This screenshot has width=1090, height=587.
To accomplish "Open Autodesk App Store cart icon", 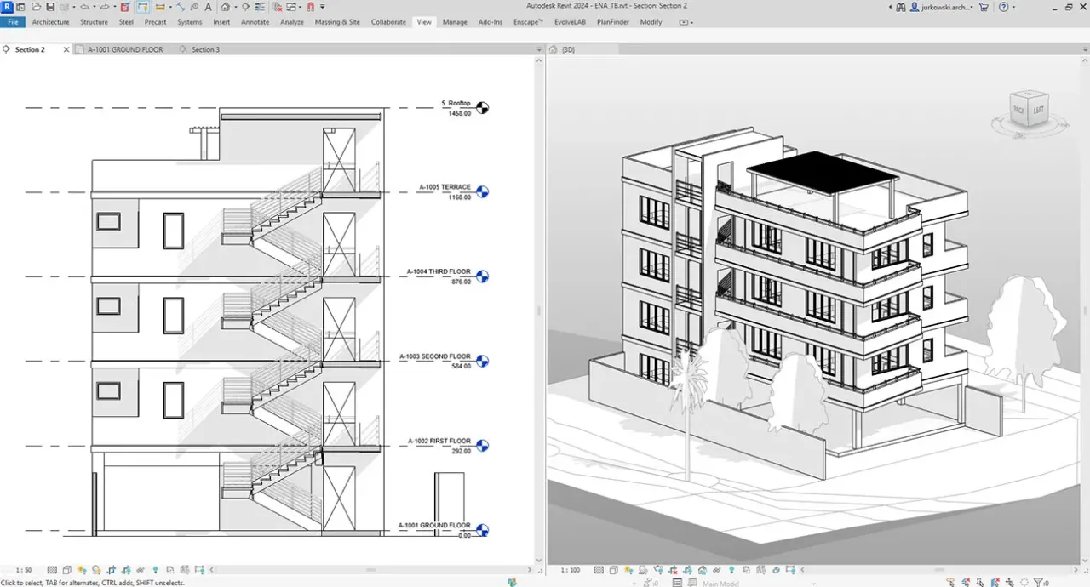I will point(984,7).
